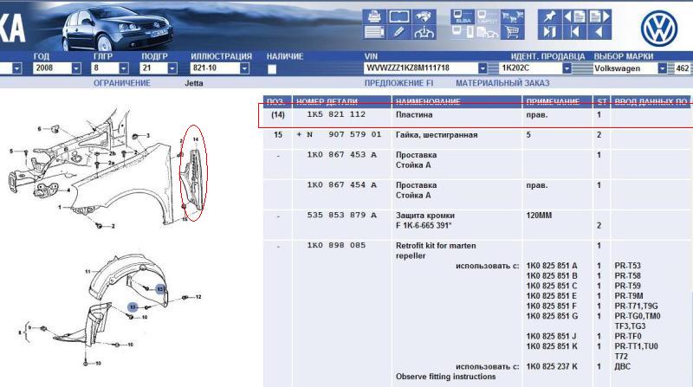693x387 pixels.
Task: Go to next page document icon
Action: pyautogui.click(x=599, y=16)
